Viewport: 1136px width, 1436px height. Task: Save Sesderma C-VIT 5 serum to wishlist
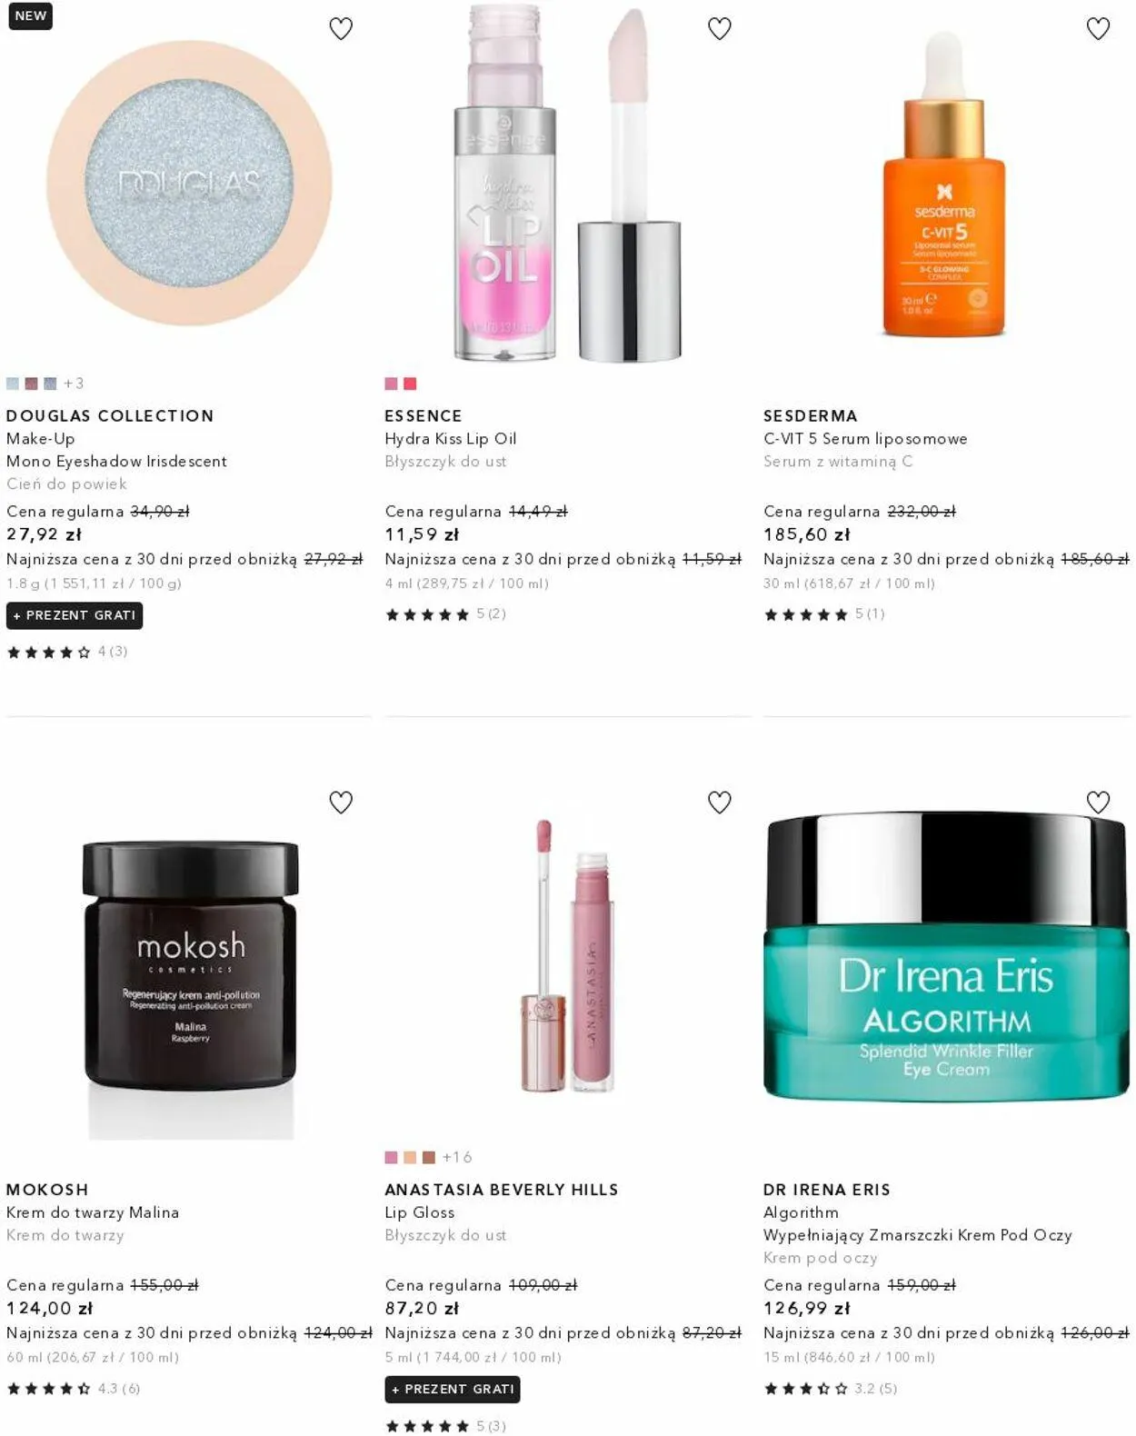tap(1099, 29)
